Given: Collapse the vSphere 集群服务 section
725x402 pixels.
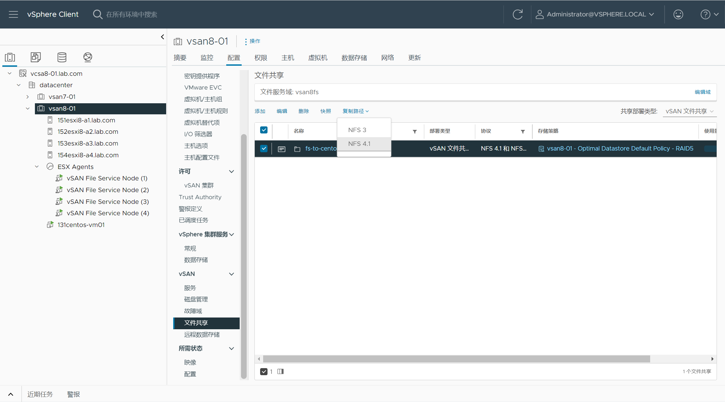Looking at the screenshot, I should coord(231,234).
